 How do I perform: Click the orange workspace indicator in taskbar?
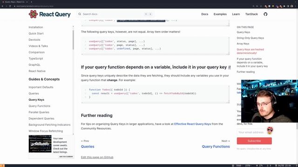[2, 166]
